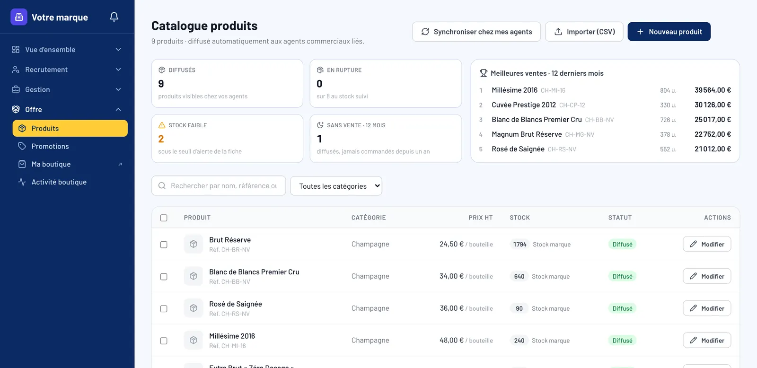This screenshot has width=757, height=368.
Task: Go to Activité boutique
Action: (70, 182)
